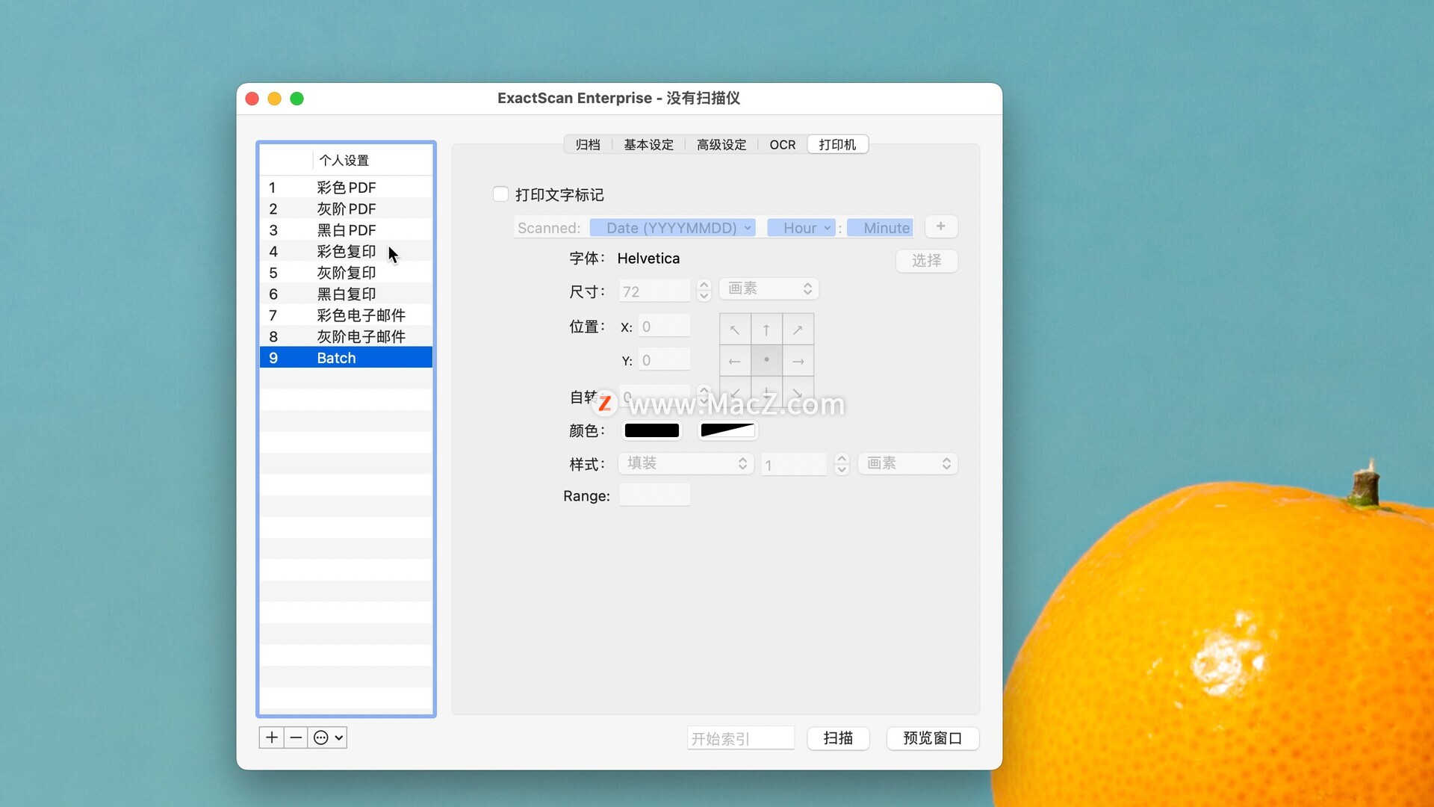
Task: Click the 扫描 scan button
Action: [838, 738]
